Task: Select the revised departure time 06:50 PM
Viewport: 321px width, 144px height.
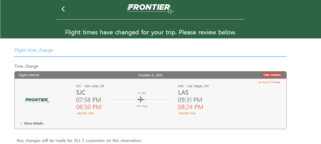Action: (89, 107)
